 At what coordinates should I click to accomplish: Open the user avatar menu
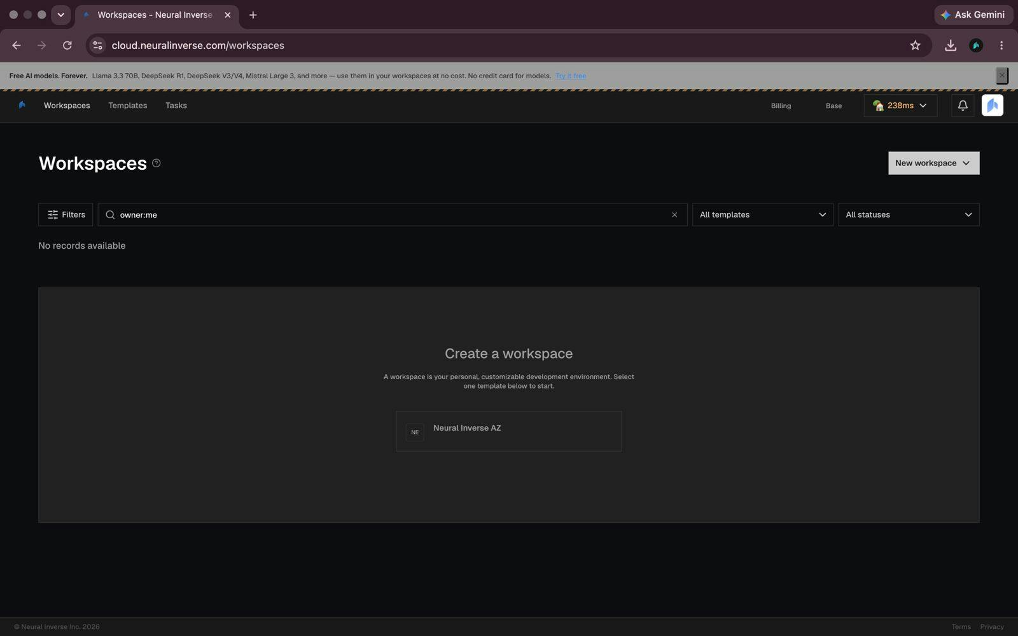[992, 106]
